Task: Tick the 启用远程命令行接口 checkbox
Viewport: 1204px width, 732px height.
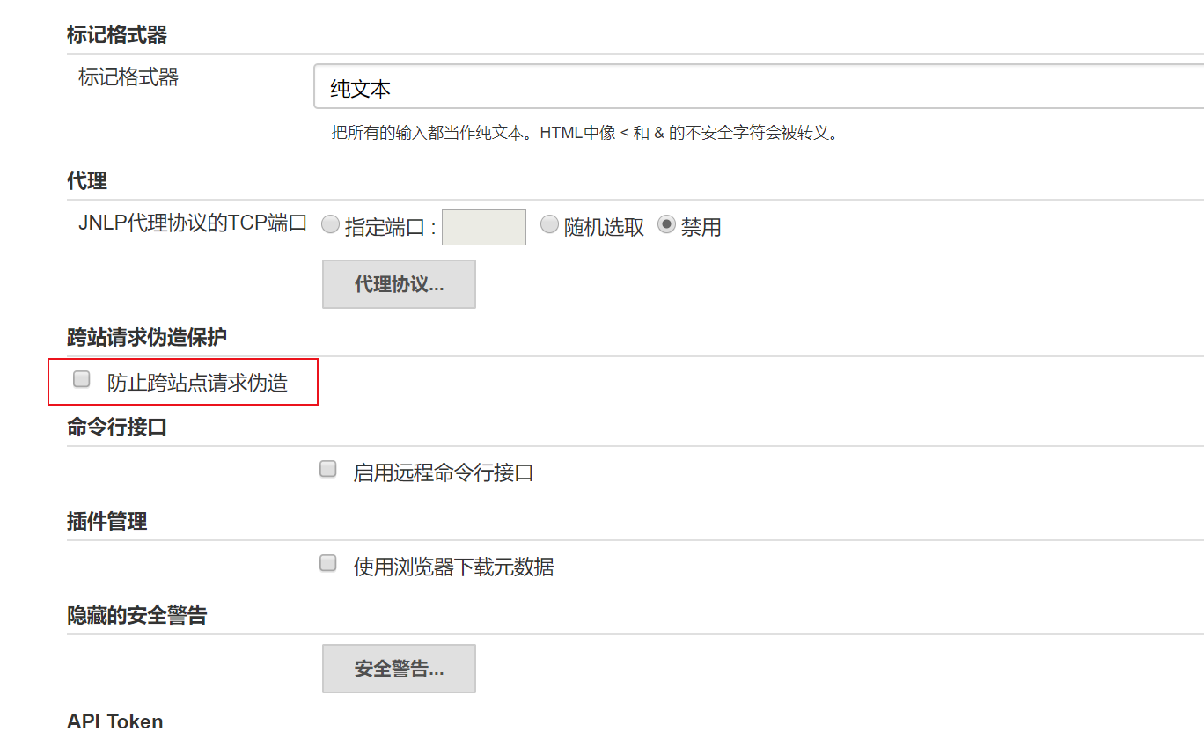Action: (328, 470)
